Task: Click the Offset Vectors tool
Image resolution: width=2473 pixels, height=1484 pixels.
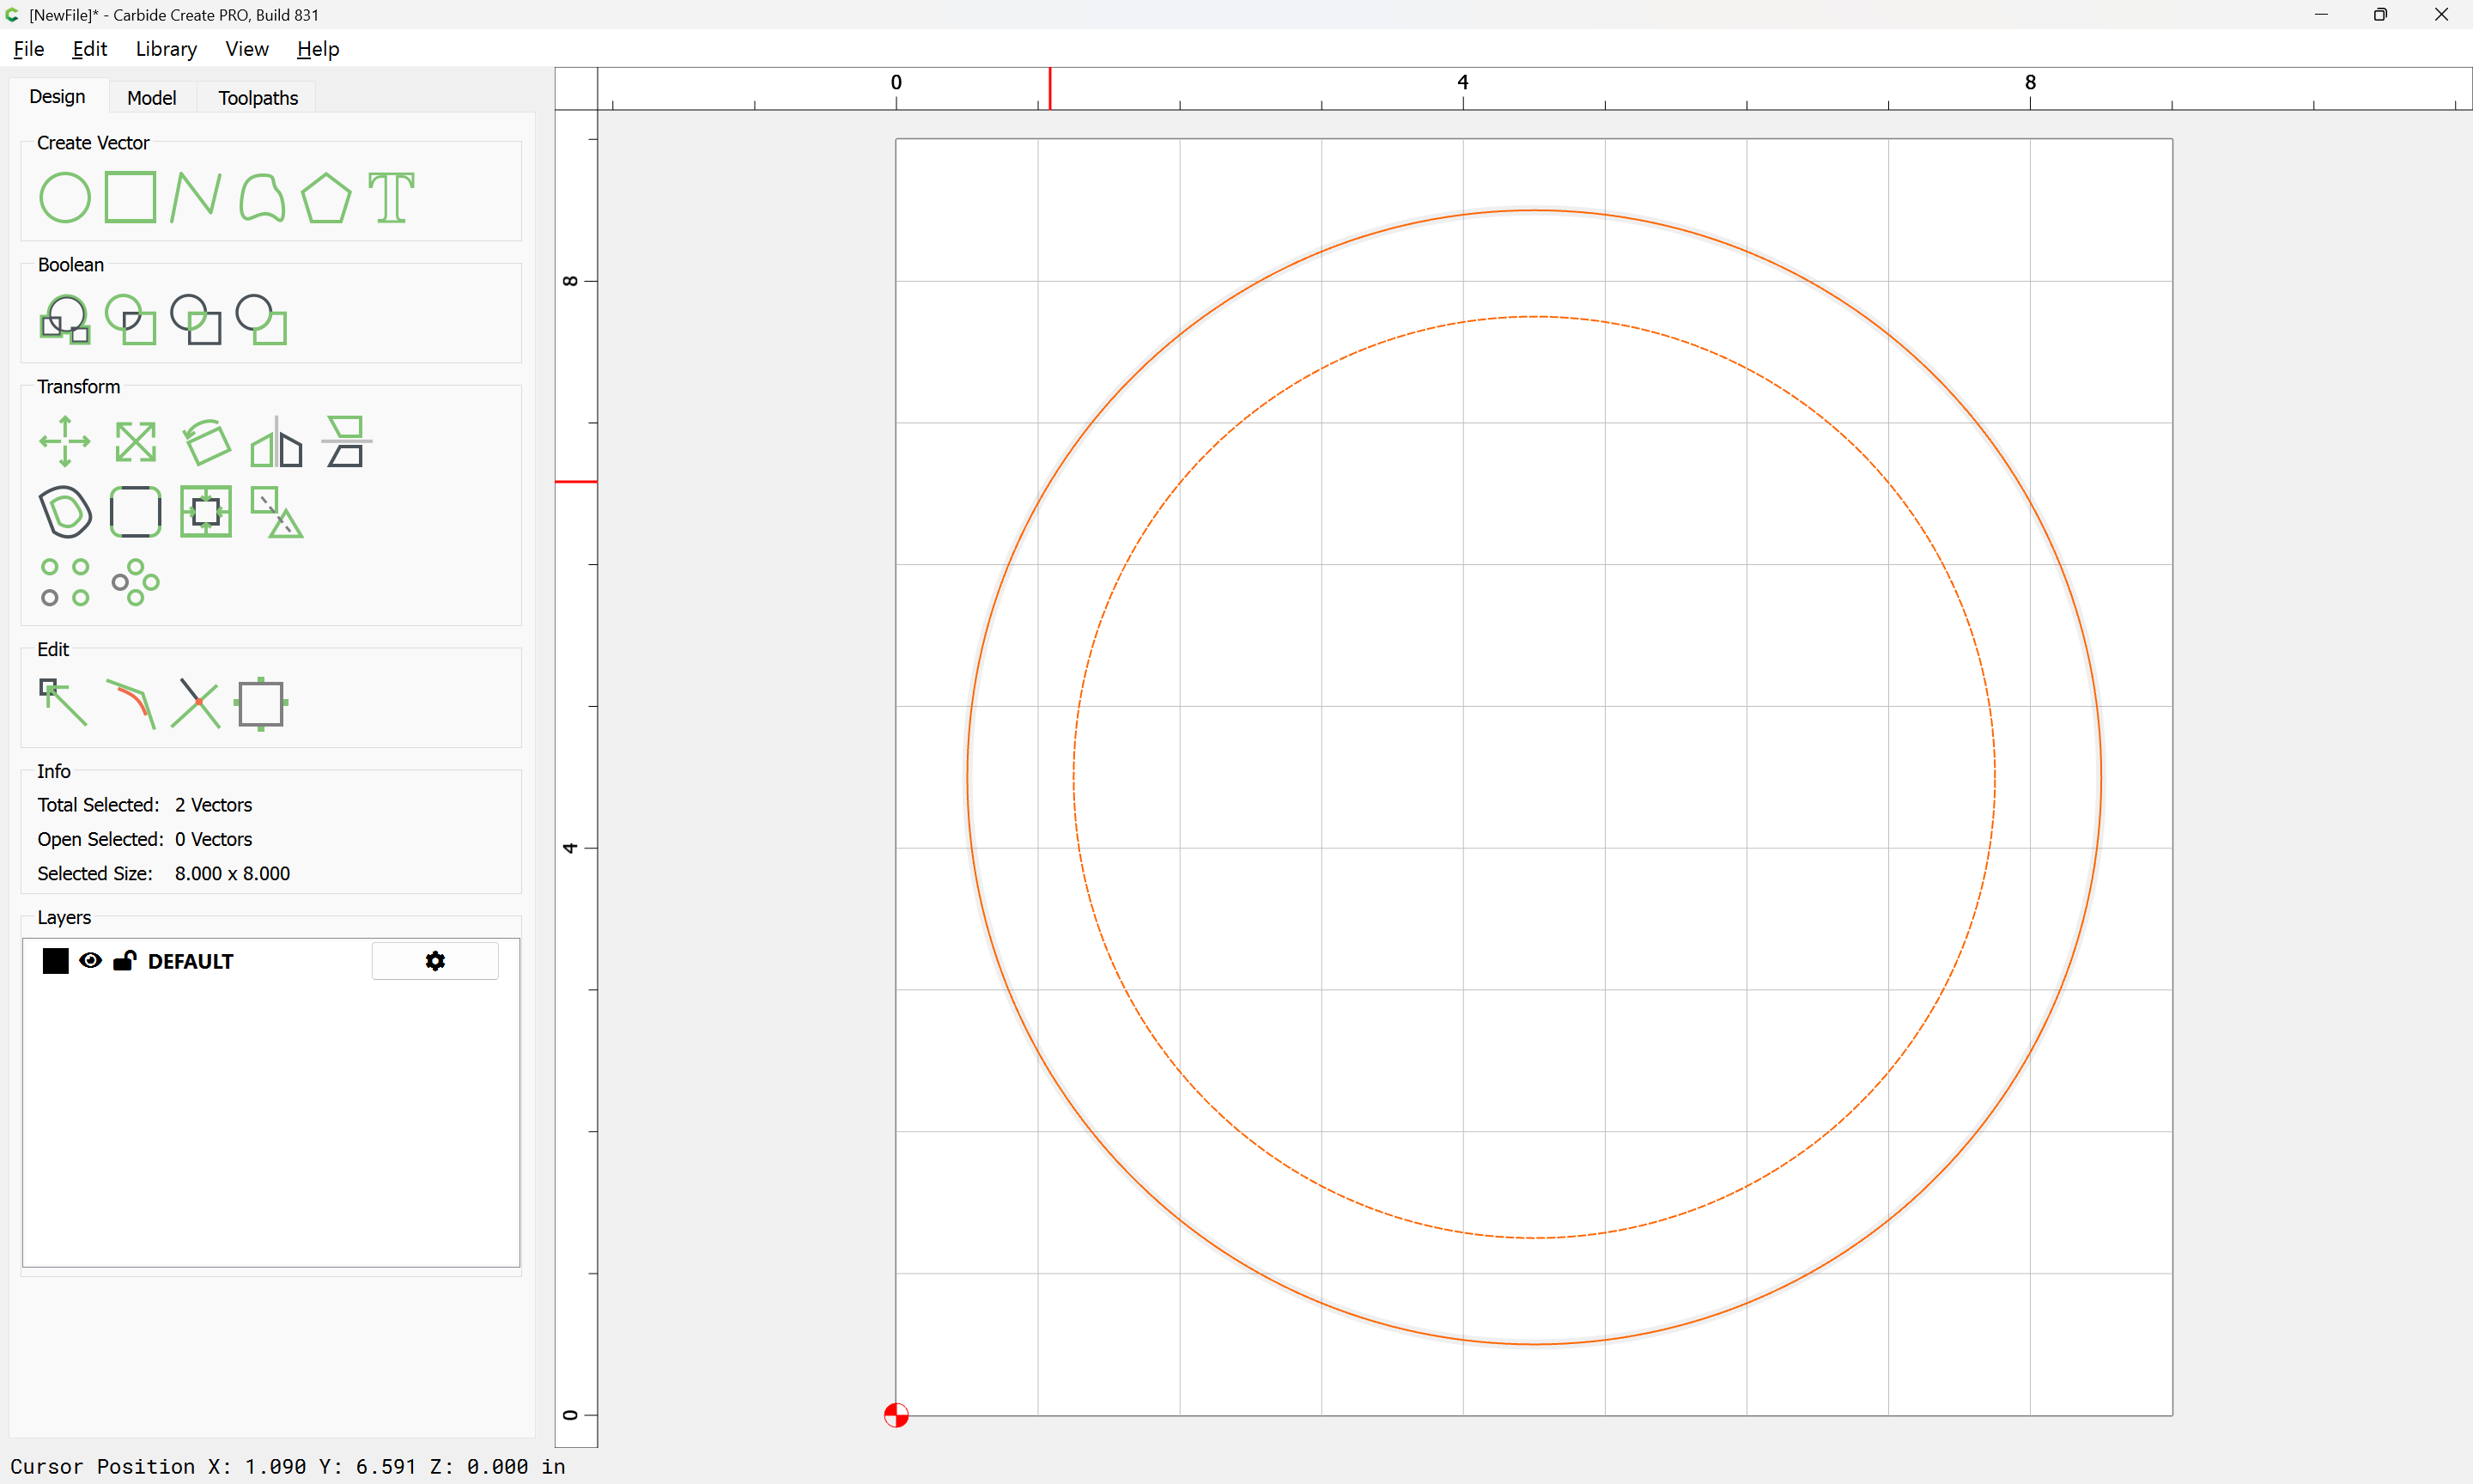Action: point(65,512)
